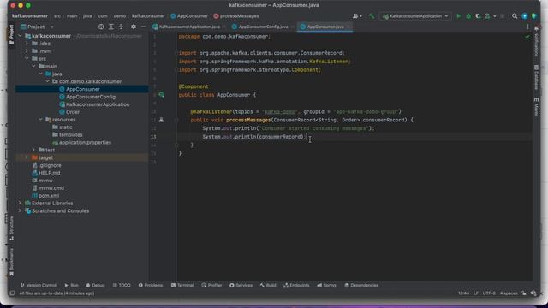Click UTF-8 encoding in status bar
This screenshot has height=308, width=548.
489,293
